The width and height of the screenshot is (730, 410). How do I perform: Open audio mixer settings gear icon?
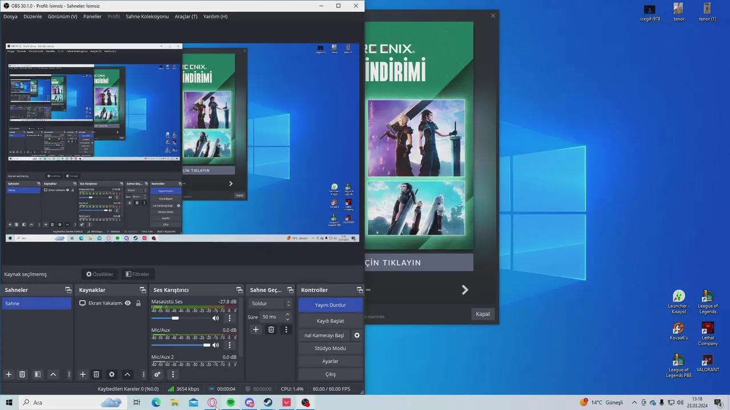pos(157,374)
